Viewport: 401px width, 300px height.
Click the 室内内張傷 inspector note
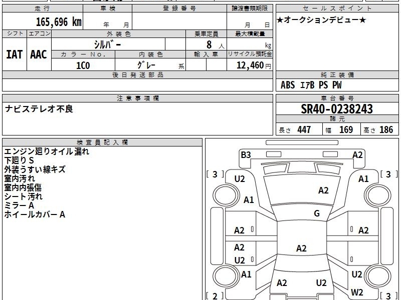(23, 187)
